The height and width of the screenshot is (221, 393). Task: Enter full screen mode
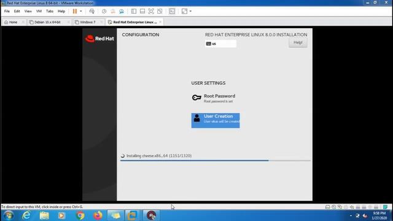(151, 11)
